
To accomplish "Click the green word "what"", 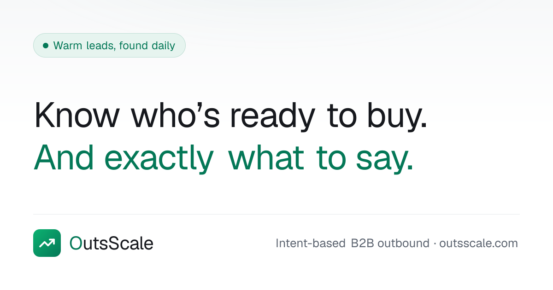I will [x=266, y=157].
